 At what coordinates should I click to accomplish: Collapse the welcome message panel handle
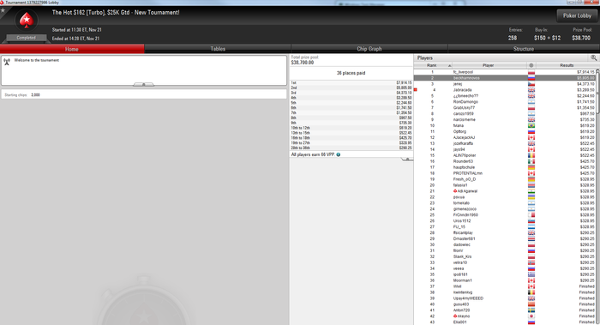coord(143,84)
